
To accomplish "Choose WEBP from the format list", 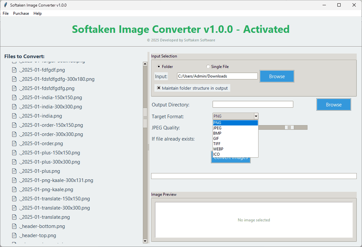I will point(235,149).
